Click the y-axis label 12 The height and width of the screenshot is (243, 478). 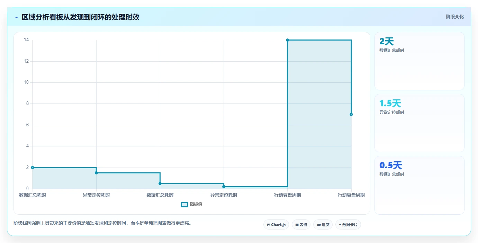click(26, 61)
